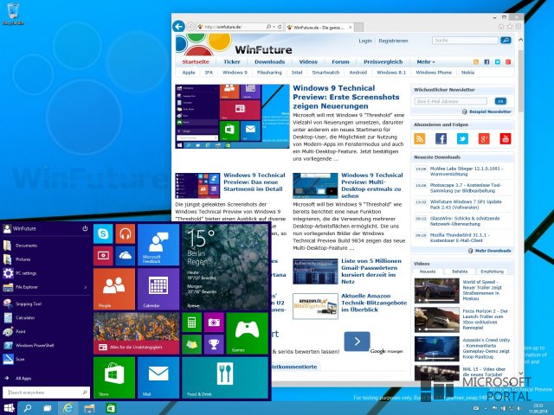Image resolution: width=554 pixels, height=415 pixels.
Task: Click the power icon beside WinFuture user
Action: point(85,228)
